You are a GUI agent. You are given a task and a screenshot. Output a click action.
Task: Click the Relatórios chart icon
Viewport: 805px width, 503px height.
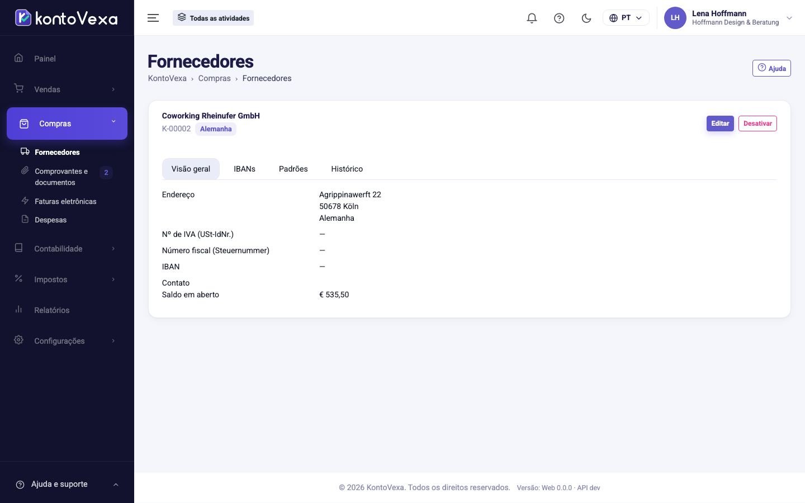point(18,309)
